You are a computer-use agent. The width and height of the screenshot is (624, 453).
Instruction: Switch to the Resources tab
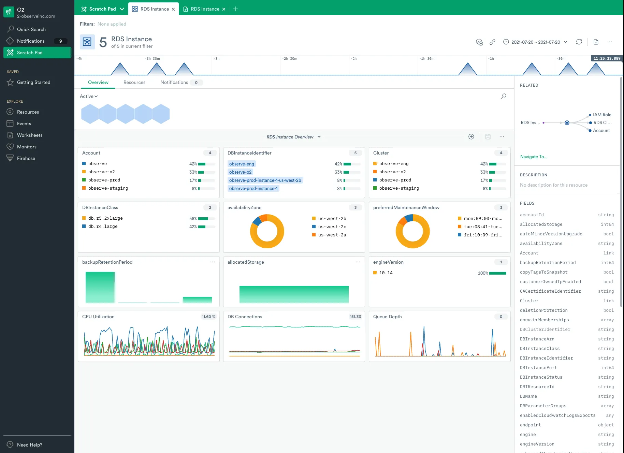click(x=134, y=82)
